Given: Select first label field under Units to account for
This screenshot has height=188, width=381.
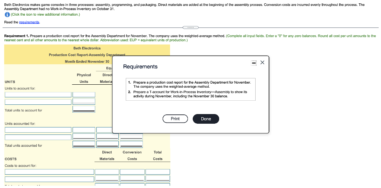Looking at the screenshot, I should [x=38, y=95].
